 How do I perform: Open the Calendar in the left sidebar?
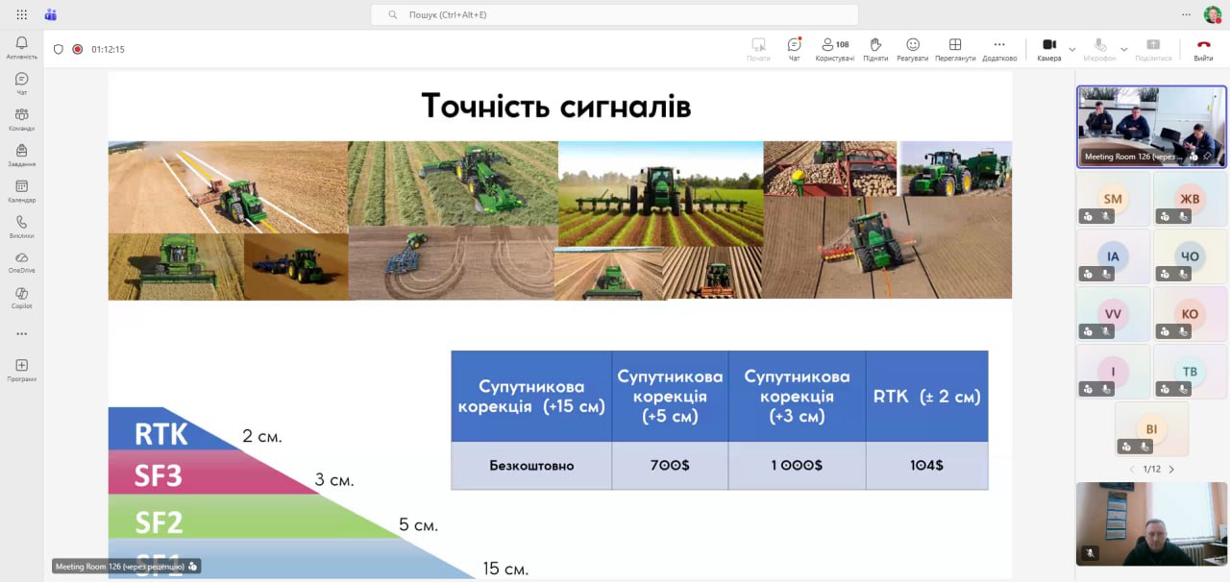tap(21, 190)
